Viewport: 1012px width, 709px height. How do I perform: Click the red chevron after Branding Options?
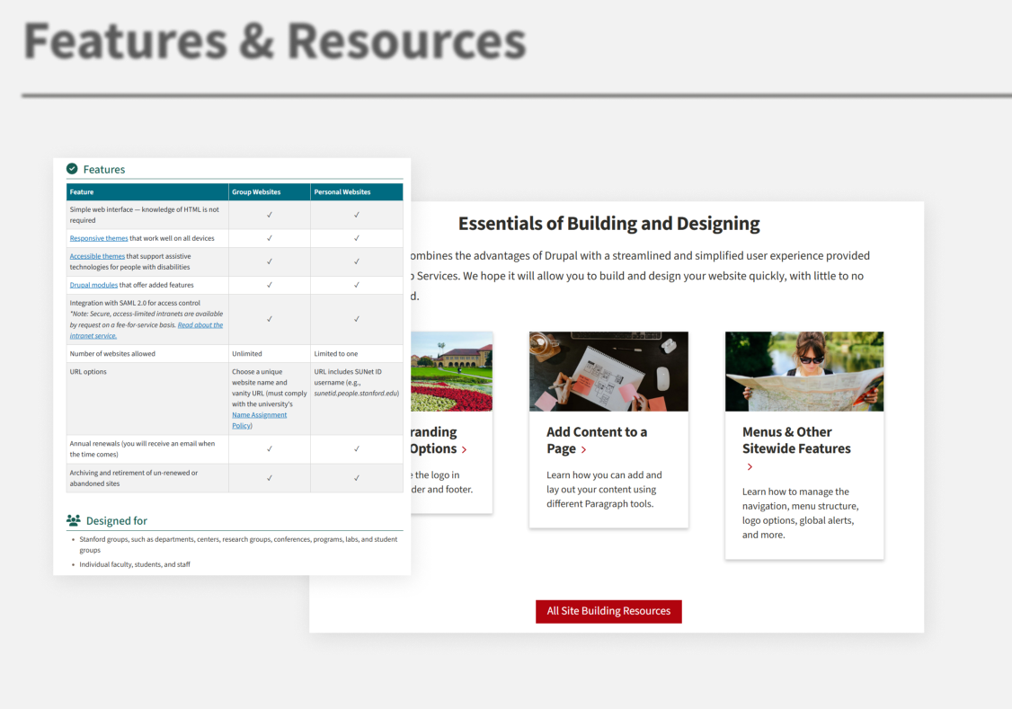[464, 449]
